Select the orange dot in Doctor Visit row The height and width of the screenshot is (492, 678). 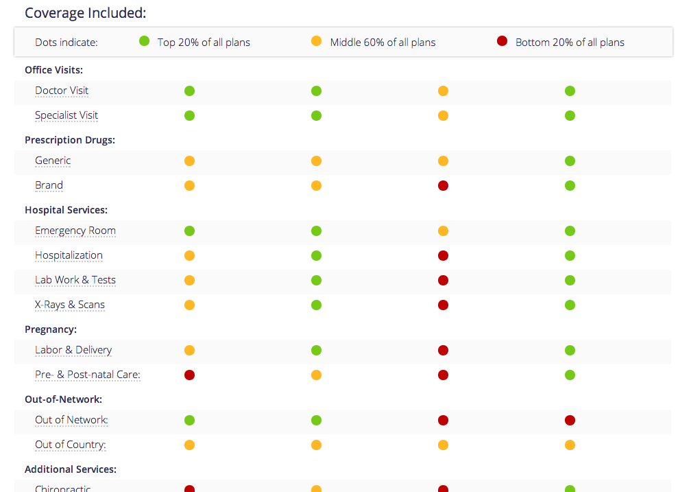click(443, 91)
